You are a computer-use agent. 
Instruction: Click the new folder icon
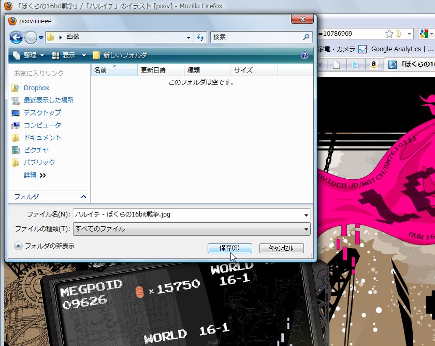click(96, 55)
